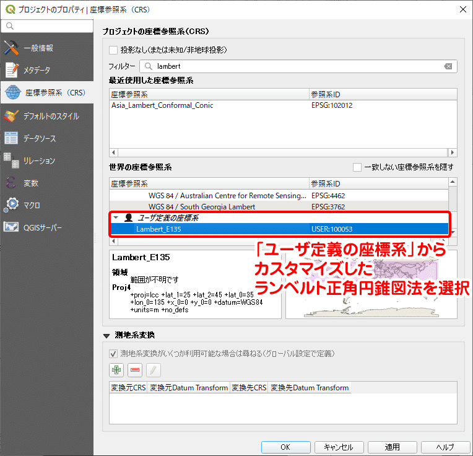The image size is (473, 456).
Task: Click recent CRS list right scroll arrow
Action: click(453, 152)
